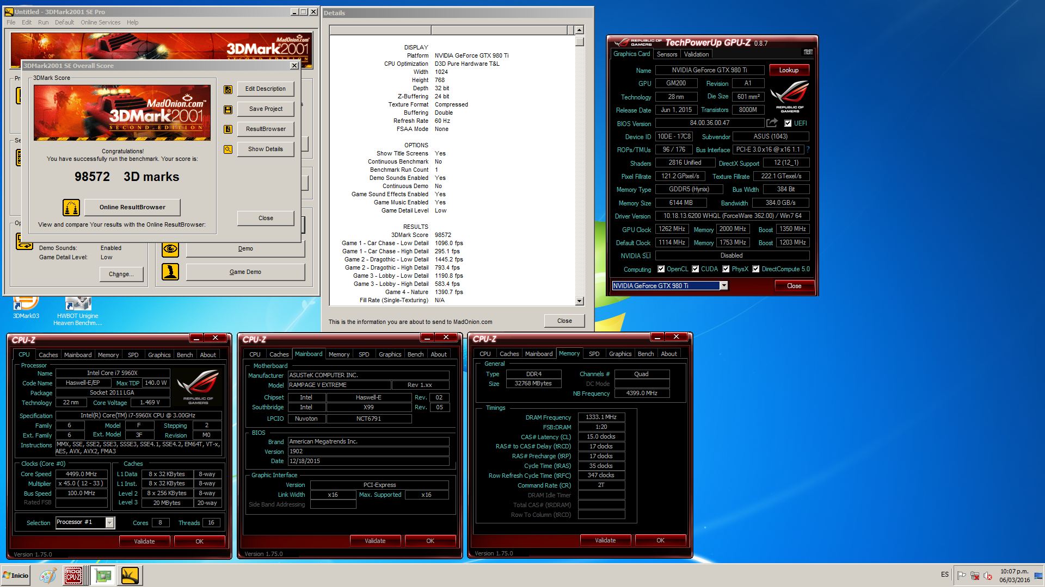1045x587 pixels.
Task: Click the 3DMark2001 banner in score dialog
Action: tap(122, 113)
